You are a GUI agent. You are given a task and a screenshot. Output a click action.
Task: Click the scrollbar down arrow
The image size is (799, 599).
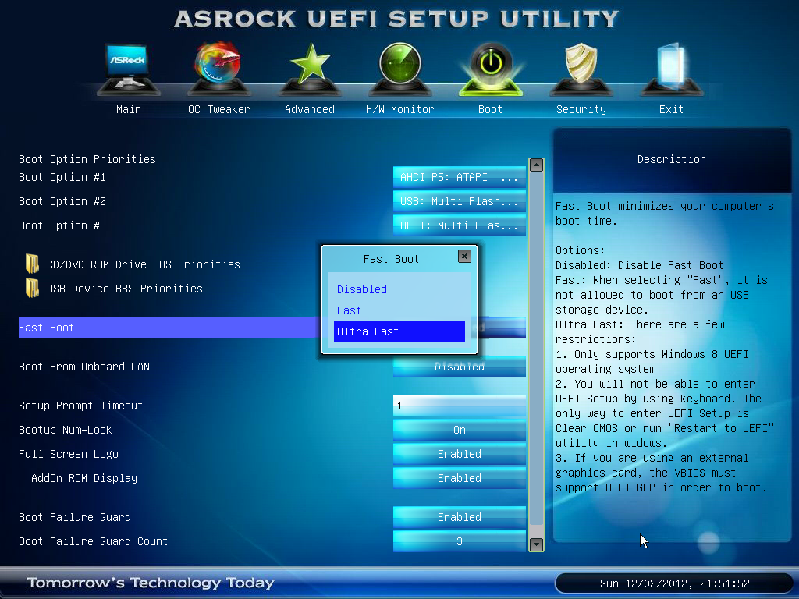tap(536, 544)
